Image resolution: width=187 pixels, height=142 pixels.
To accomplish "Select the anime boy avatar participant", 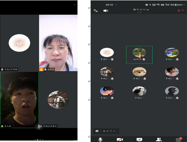I will [x=107, y=91].
